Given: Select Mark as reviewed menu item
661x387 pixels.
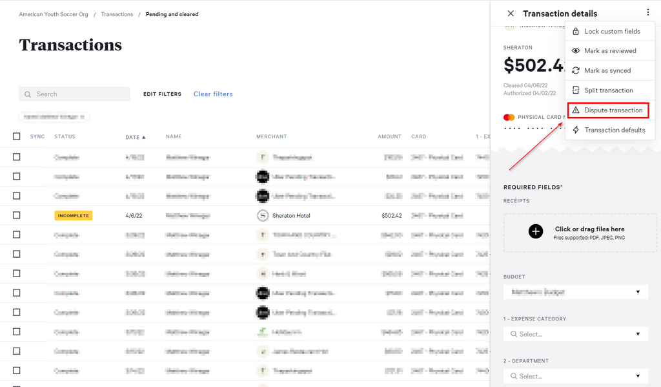Looking at the screenshot, I should tap(610, 50).
